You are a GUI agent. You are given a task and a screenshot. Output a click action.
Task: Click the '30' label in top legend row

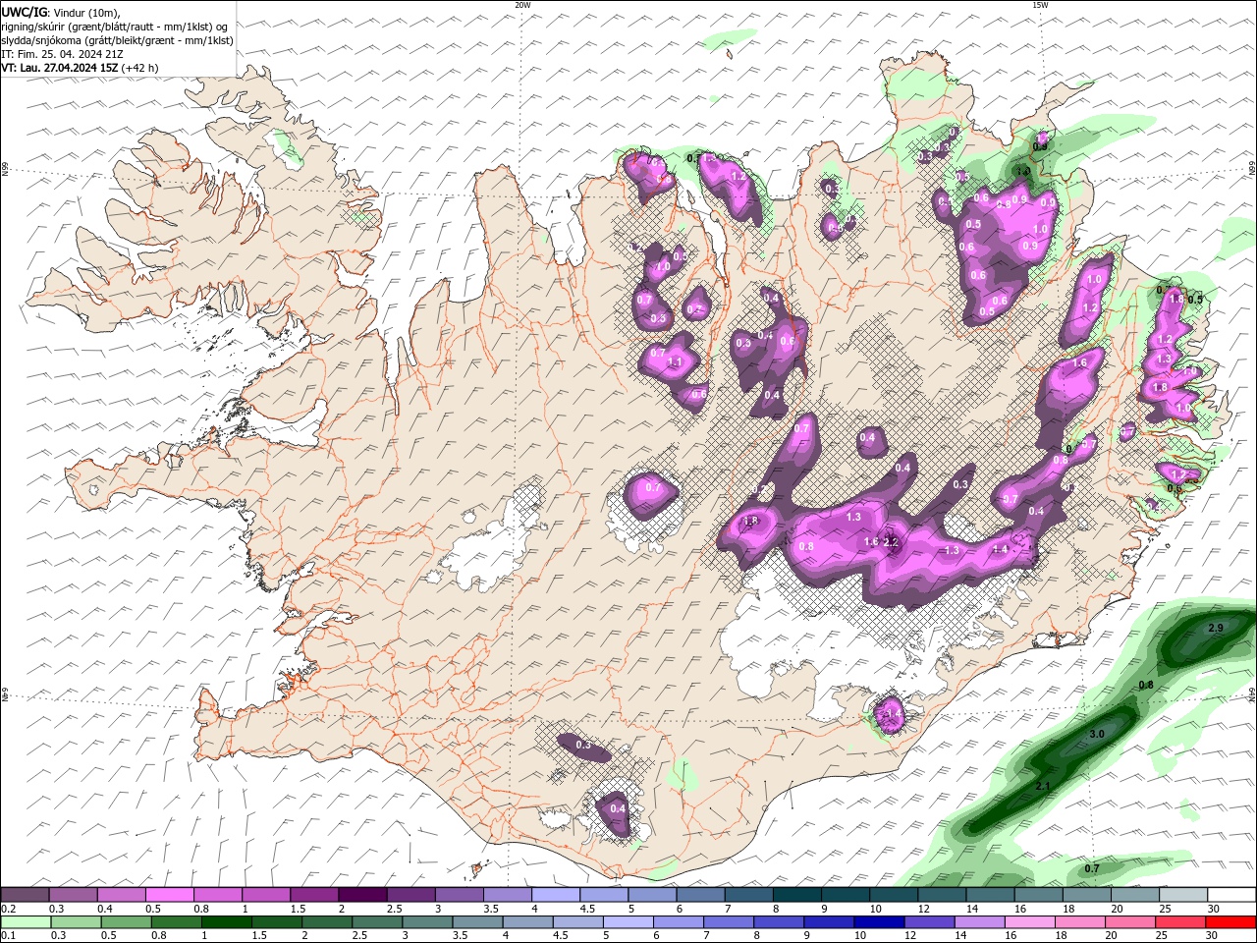point(1214,909)
